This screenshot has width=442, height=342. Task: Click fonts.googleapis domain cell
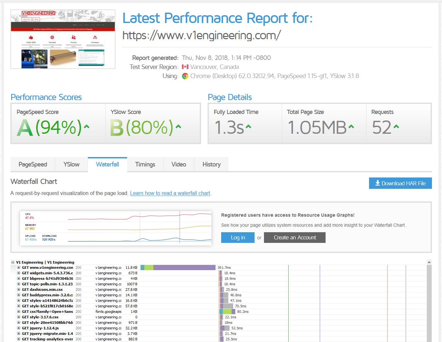(x=108, y=312)
